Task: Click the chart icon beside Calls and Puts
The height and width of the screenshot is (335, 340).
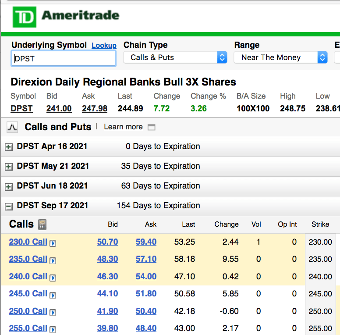Action: (x=12, y=127)
